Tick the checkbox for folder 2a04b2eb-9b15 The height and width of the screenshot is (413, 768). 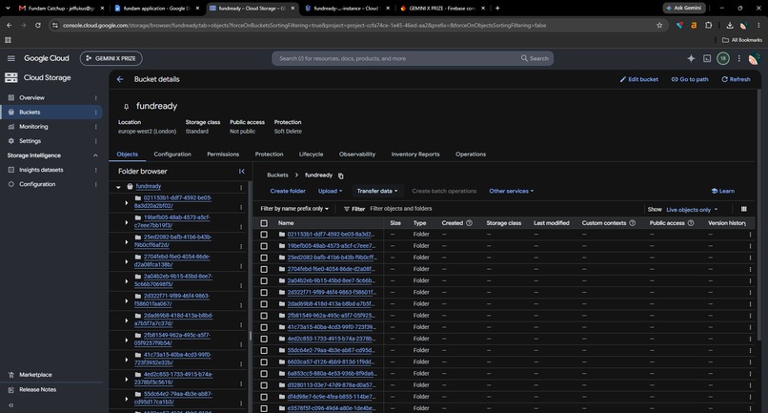click(x=264, y=281)
